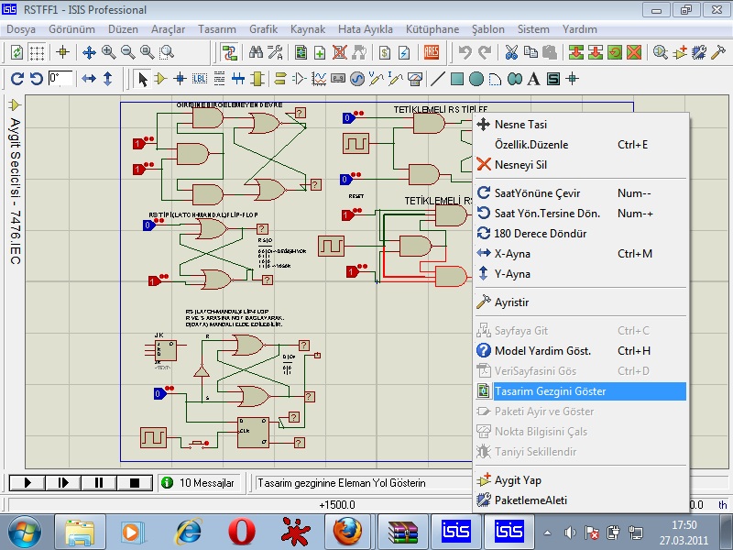Choose 180 Derece Döndür entry
The height and width of the screenshot is (550, 733).
pos(580,234)
